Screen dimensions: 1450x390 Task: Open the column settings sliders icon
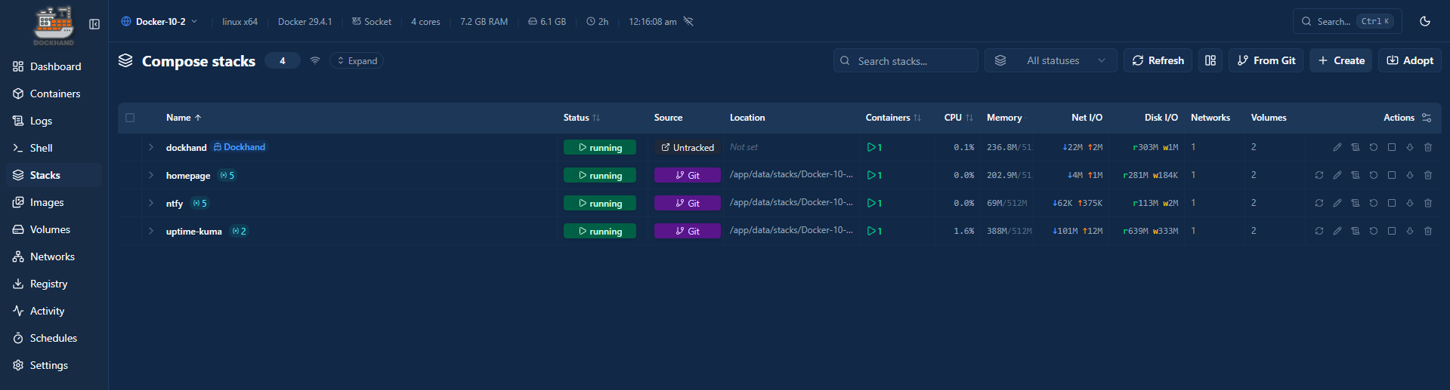1427,118
